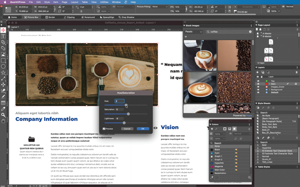Open the Style menu
This screenshot has width=300, height=187.
pos(47,2)
